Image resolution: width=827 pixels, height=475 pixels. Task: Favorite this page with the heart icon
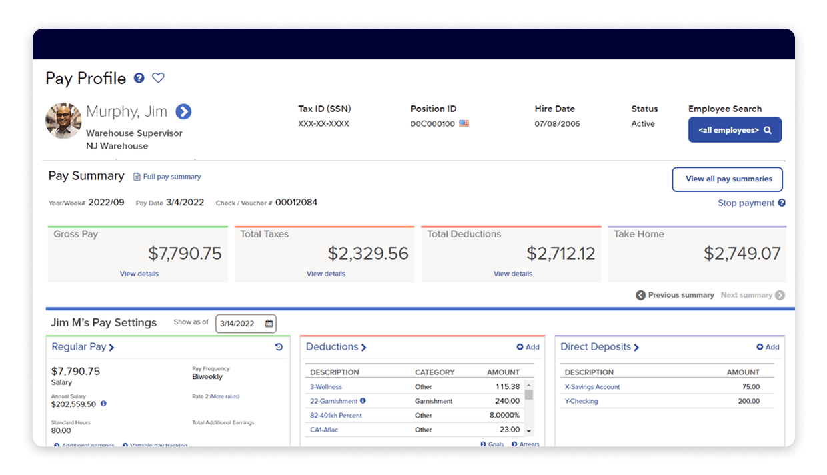click(158, 78)
